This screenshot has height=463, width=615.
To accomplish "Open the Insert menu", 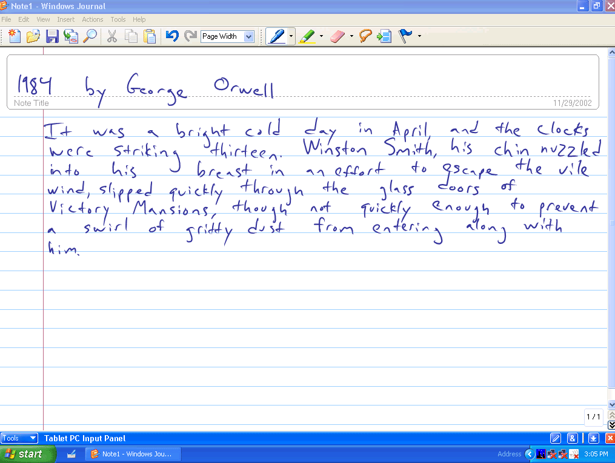I will pos(65,19).
